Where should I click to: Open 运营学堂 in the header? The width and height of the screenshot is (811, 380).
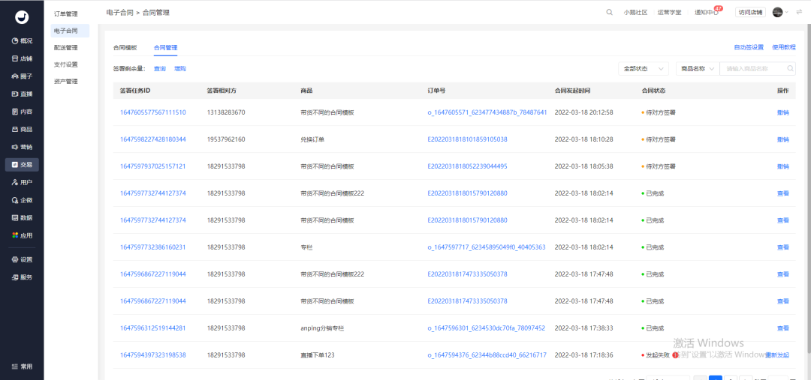click(669, 13)
